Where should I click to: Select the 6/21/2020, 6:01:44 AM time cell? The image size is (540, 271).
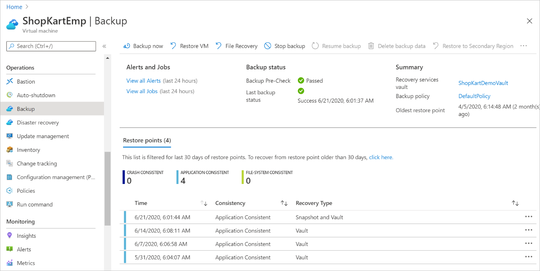pos(162,217)
